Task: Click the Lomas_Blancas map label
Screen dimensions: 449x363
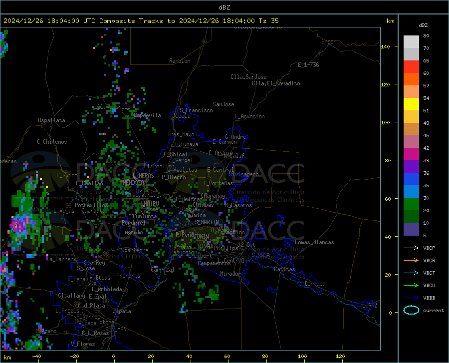Action: pyautogui.click(x=314, y=242)
